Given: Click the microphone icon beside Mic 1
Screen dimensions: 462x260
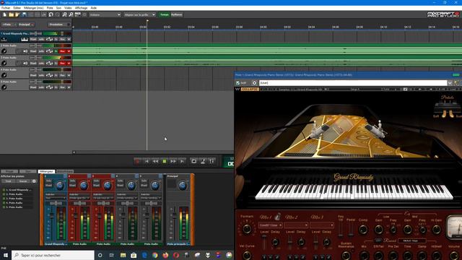Looking at the screenshot, I should [x=277, y=217].
